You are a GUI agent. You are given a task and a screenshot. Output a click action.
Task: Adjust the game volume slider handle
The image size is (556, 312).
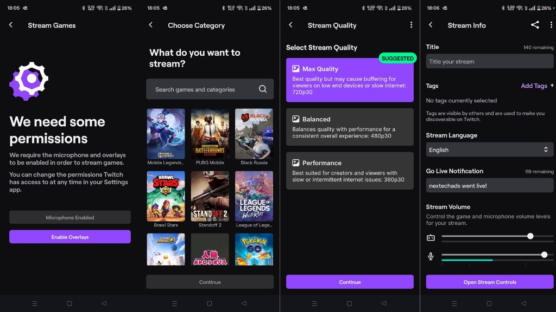tap(530, 236)
